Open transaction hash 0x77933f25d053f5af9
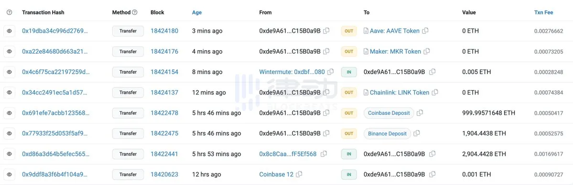The width and height of the screenshot is (573, 185). 55,133
